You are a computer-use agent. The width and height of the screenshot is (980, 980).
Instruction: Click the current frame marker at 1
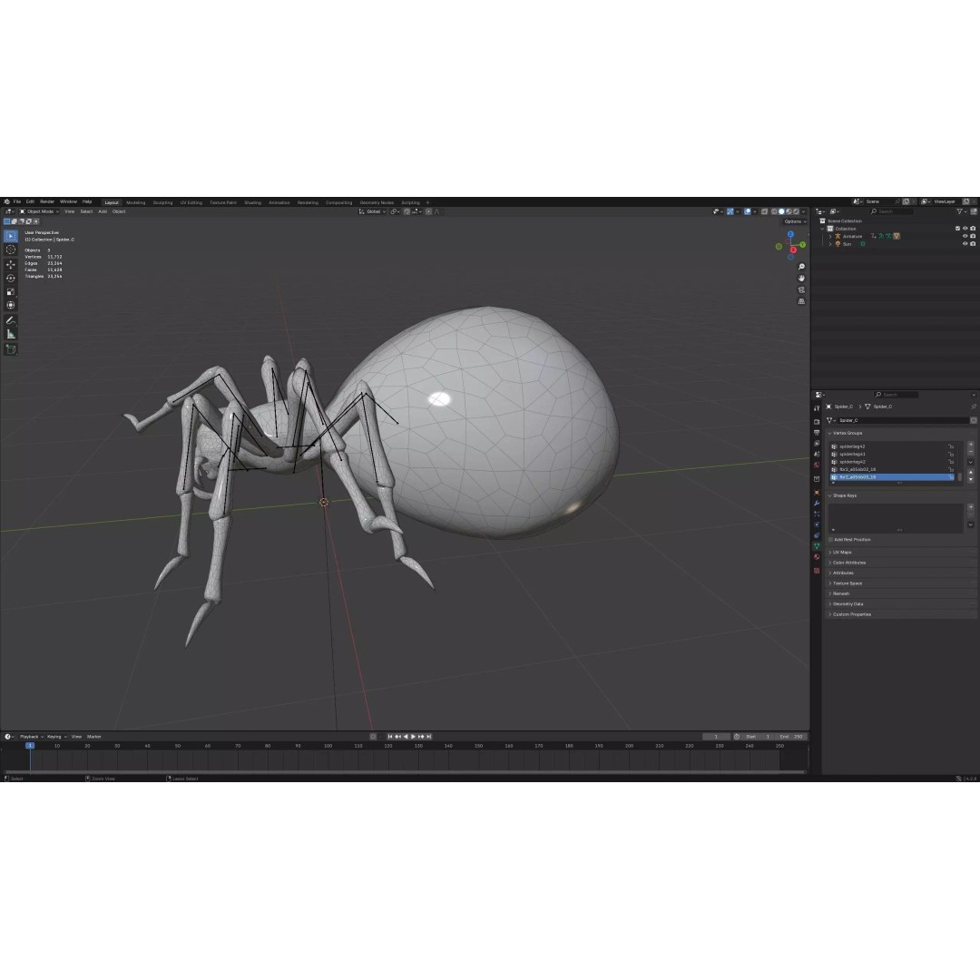pyautogui.click(x=29, y=746)
